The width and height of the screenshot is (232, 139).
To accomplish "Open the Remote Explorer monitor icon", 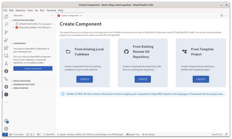I will pyautogui.click(x=6, y=56).
